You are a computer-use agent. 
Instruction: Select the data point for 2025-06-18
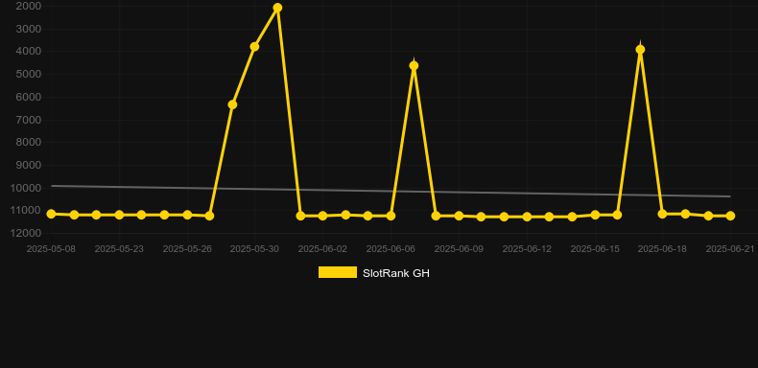663,214
